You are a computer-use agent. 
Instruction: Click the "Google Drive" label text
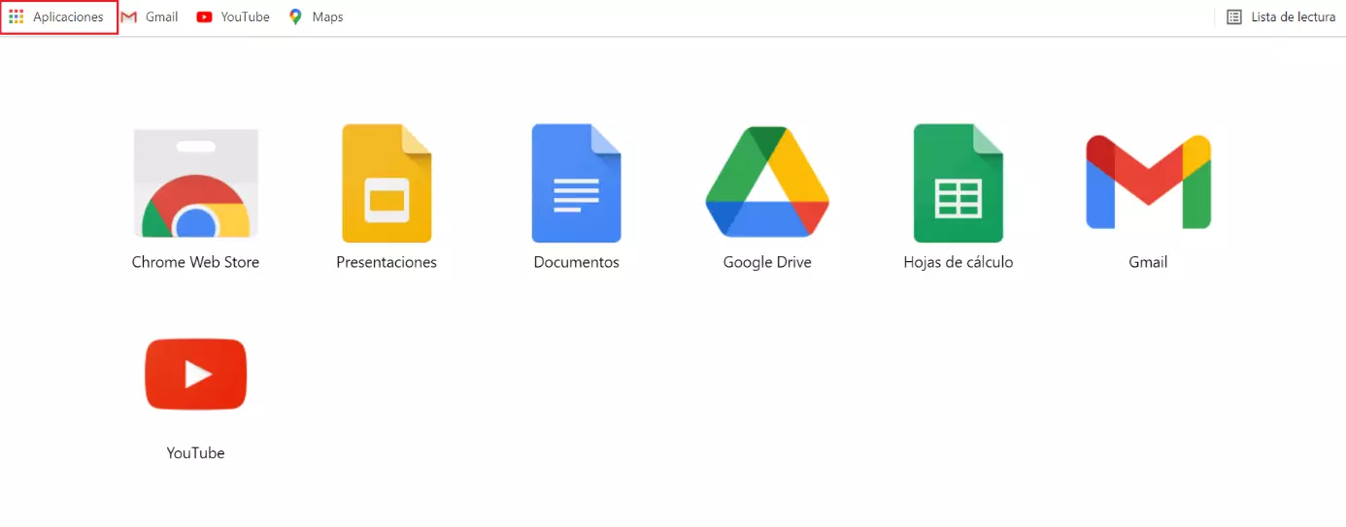point(767,262)
